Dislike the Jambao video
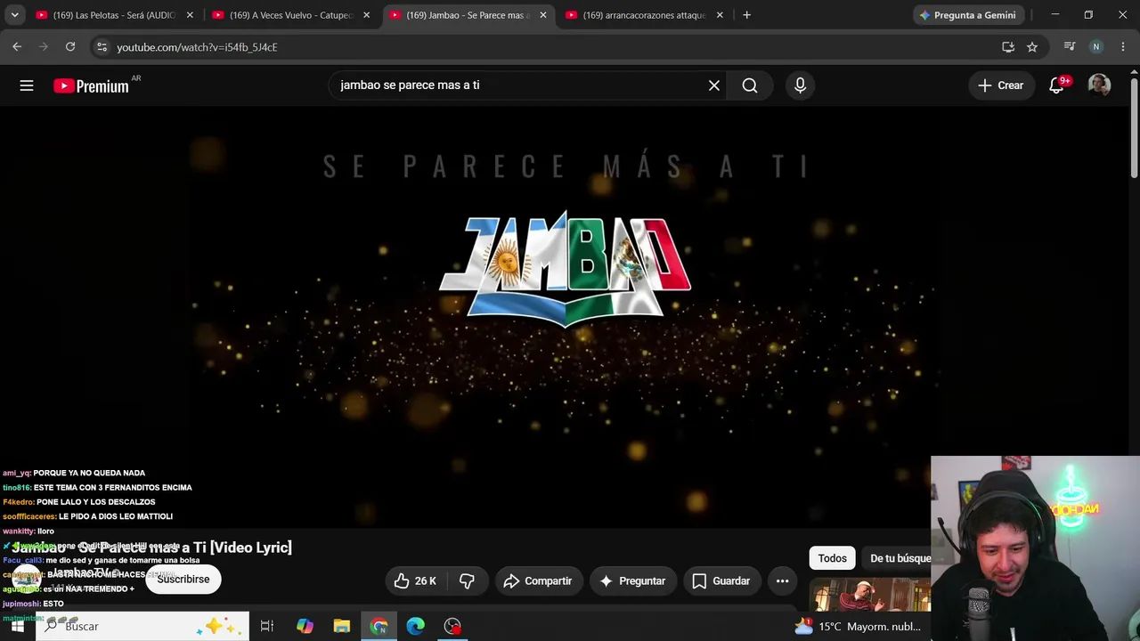Image resolution: width=1140 pixels, height=641 pixels. click(467, 581)
